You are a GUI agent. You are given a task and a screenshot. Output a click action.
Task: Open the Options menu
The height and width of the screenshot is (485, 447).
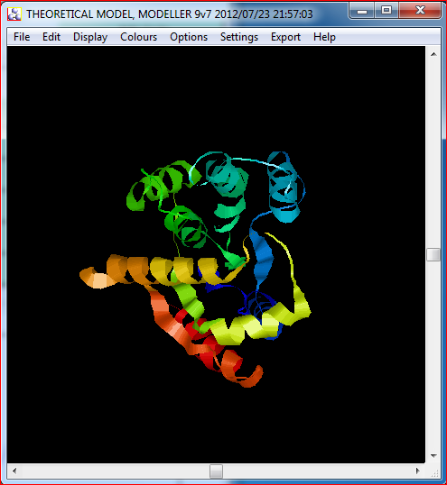(x=189, y=37)
